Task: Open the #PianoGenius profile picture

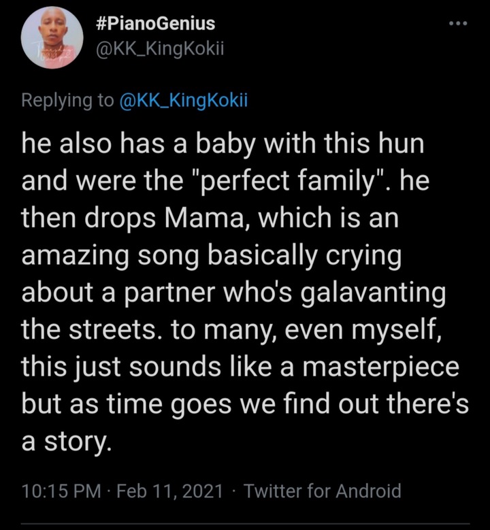Action: [x=52, y=37]
